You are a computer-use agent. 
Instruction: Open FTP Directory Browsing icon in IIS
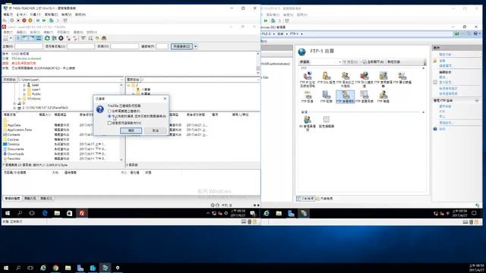click(364, 97)
